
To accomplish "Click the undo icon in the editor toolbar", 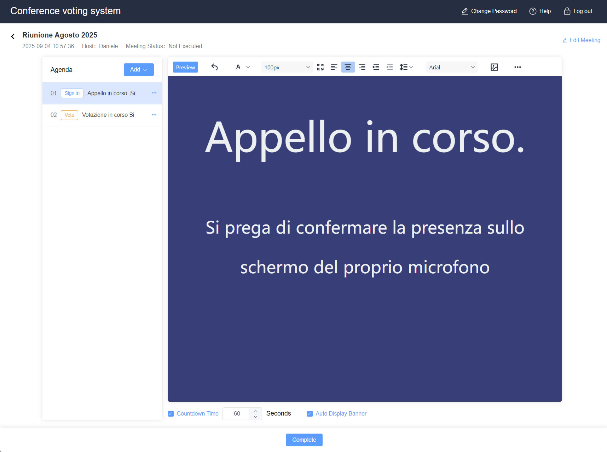I will coord(214,67).
